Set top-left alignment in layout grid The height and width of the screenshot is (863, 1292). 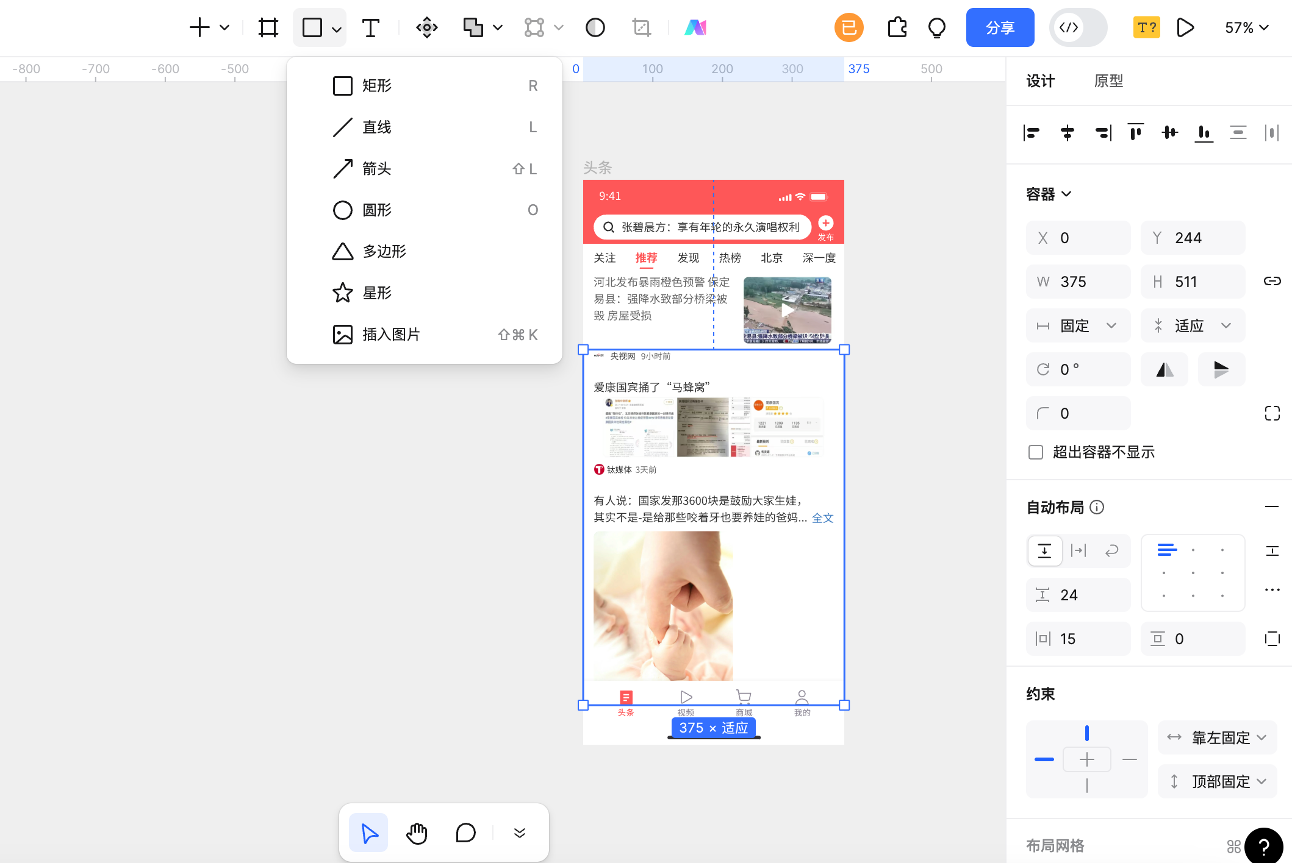pos(1167,550)
